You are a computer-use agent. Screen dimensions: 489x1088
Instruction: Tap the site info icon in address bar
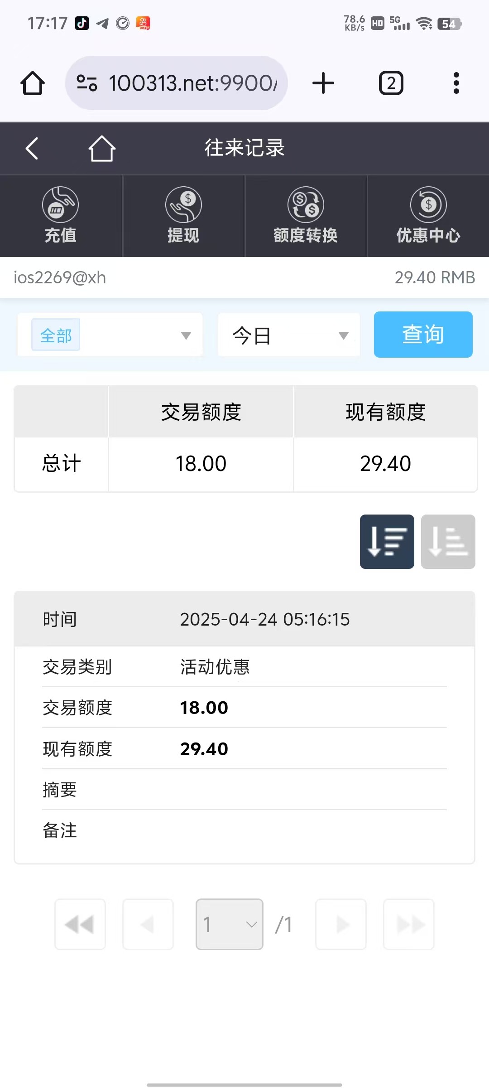pyautogui.click(x=87, y=83)
